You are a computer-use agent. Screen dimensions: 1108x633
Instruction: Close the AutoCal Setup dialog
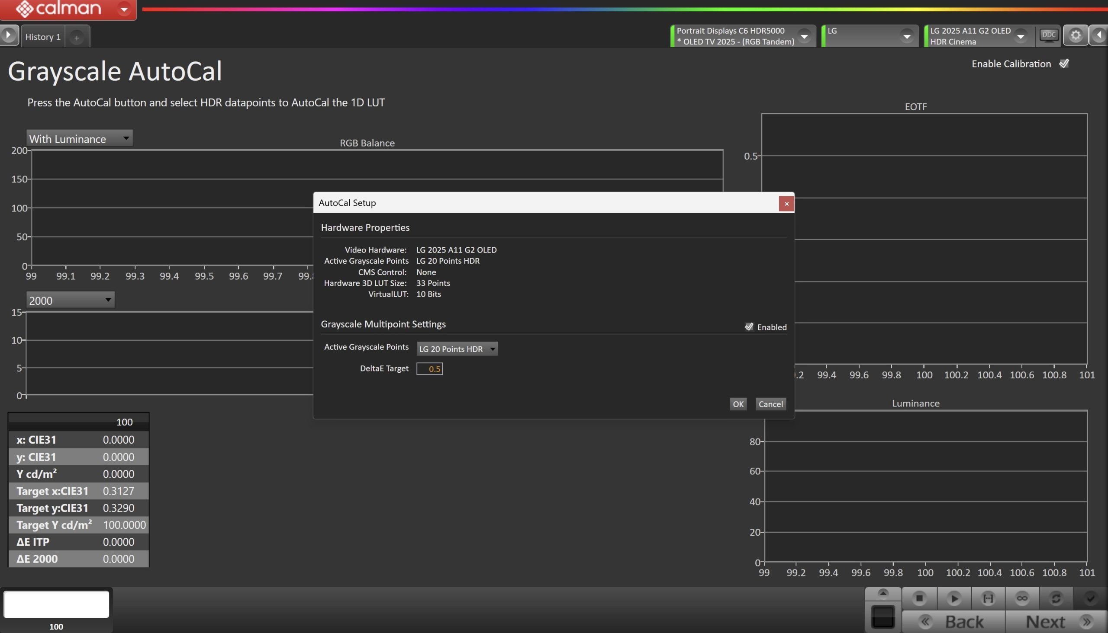[x=786, y=204]
